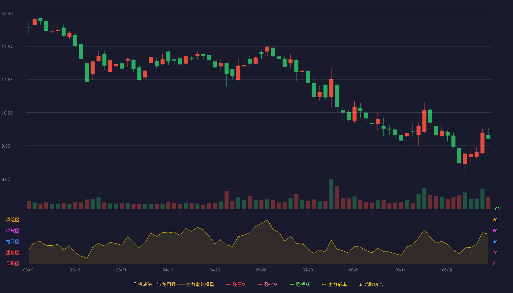This screenshot has height=293, width=513.
Task: Toggle the 主力成本 legend yellow dashed icon
Action: click(324, 284)
